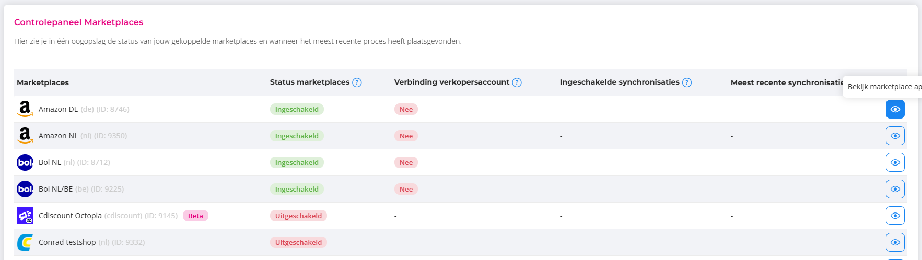
Task: Click the Conrad testshop logo
Action: (25, 242)
